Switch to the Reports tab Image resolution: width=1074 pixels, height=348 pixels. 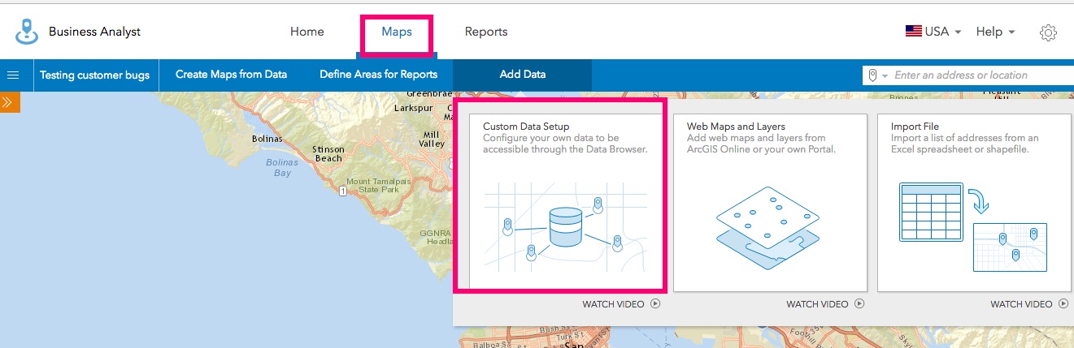coord(486,32)
